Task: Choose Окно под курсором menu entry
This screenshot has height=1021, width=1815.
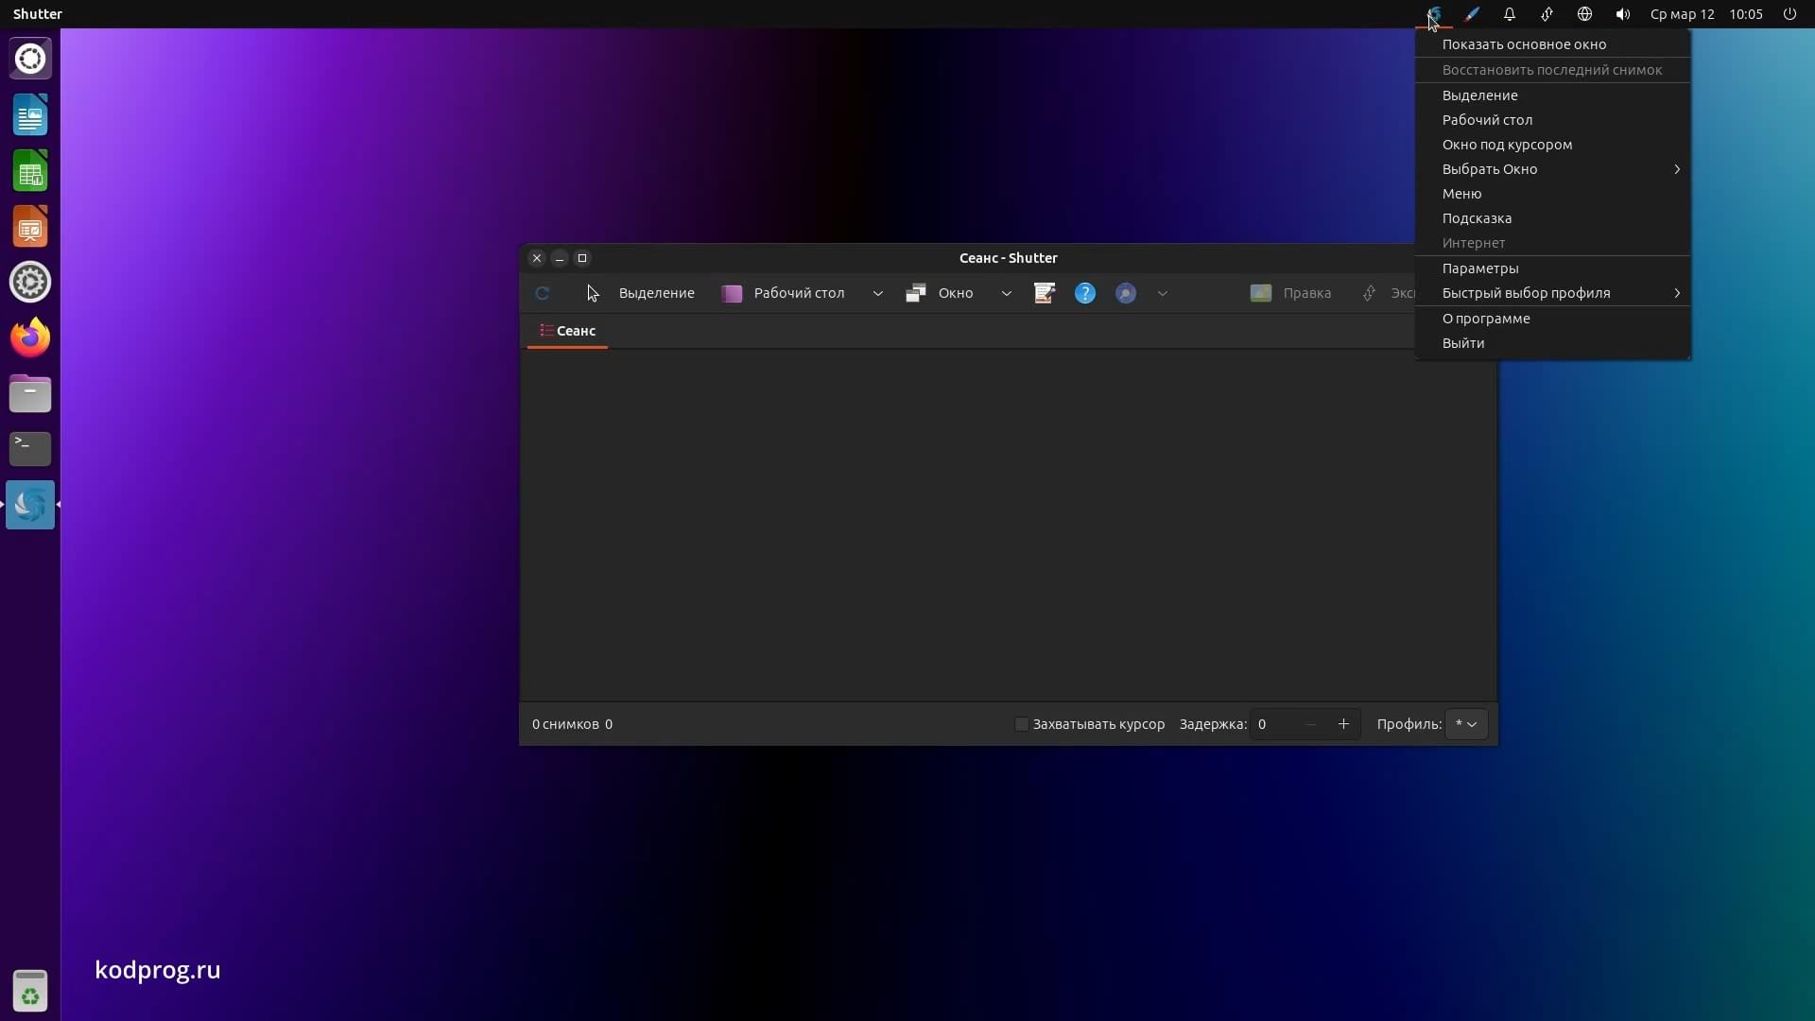Action: coord(1552,145)
